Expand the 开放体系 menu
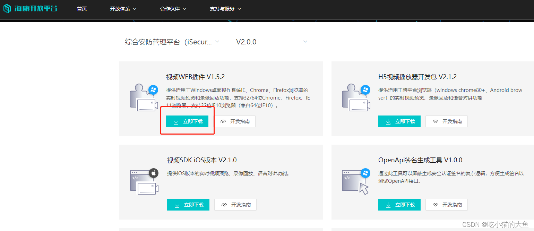The image size is (534, 231). coord(123,9)
